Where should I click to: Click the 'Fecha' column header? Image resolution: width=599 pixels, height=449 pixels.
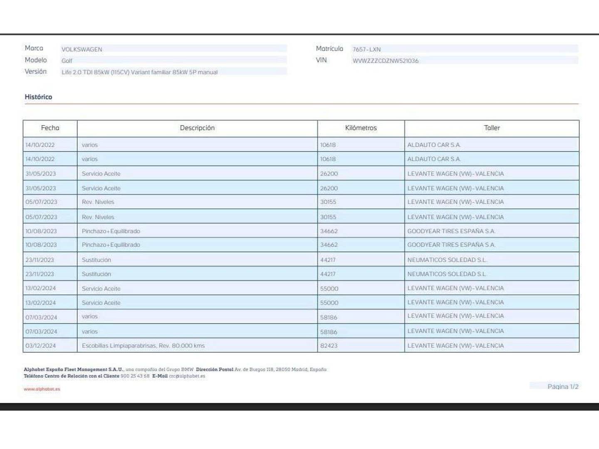pyautogui.click(x=50, y=128)
